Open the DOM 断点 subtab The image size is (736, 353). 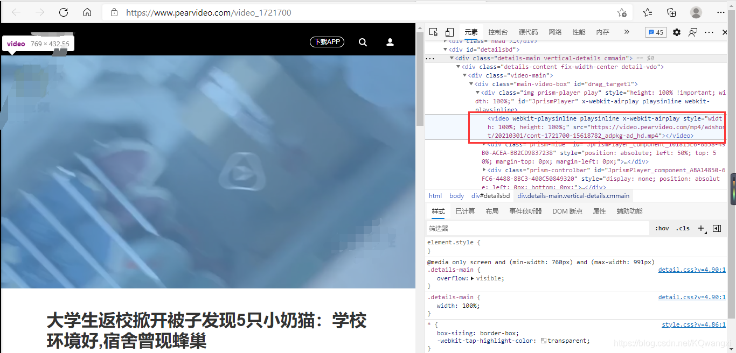(x=567, y=211)
